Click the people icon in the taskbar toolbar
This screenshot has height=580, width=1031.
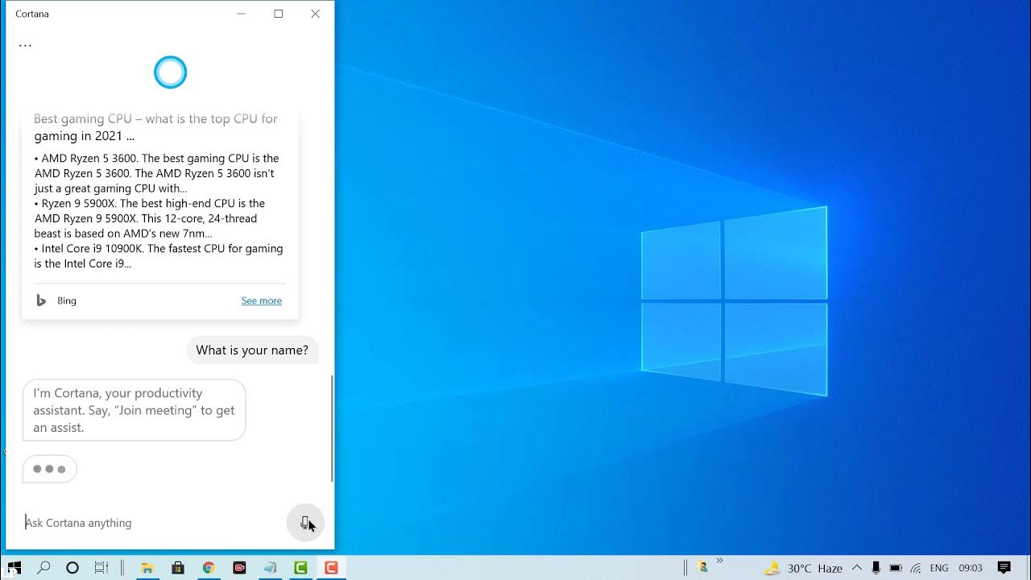702,568
